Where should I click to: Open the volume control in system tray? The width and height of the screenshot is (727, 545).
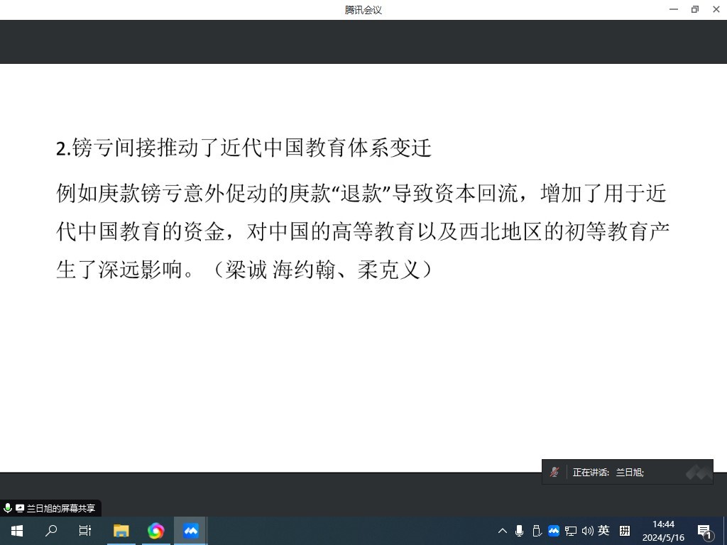tap(587, 531)
